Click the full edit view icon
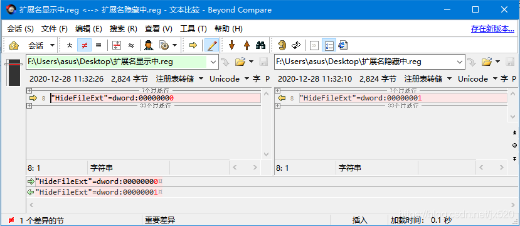This screenshot has height=226, width=520. [314, 45]
